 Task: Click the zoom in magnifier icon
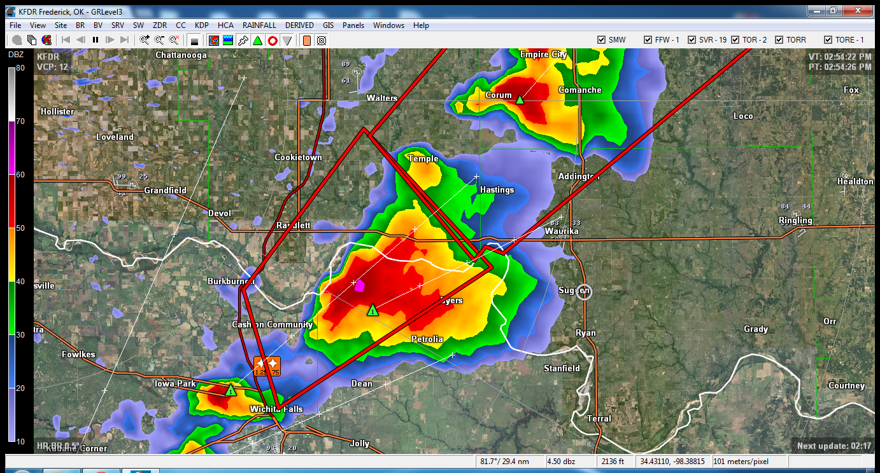[145, 40]
